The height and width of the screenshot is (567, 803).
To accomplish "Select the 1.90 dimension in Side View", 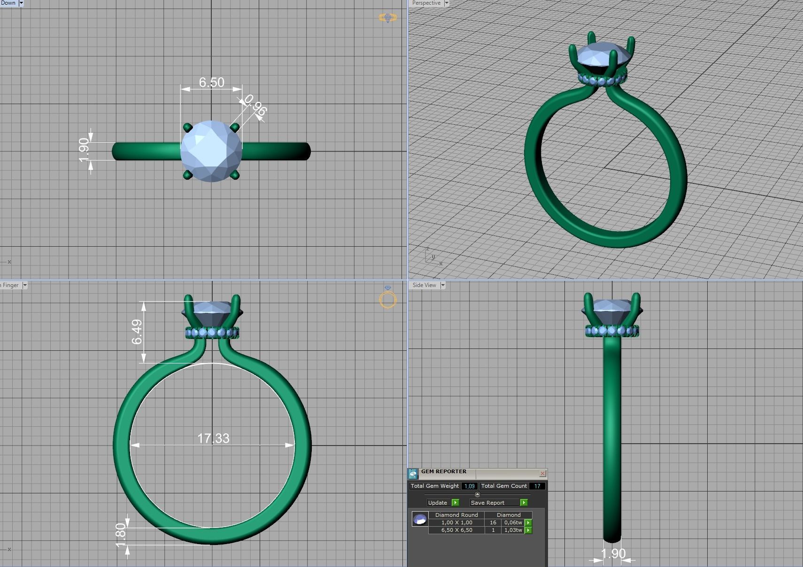I will (x=613, y=553).
